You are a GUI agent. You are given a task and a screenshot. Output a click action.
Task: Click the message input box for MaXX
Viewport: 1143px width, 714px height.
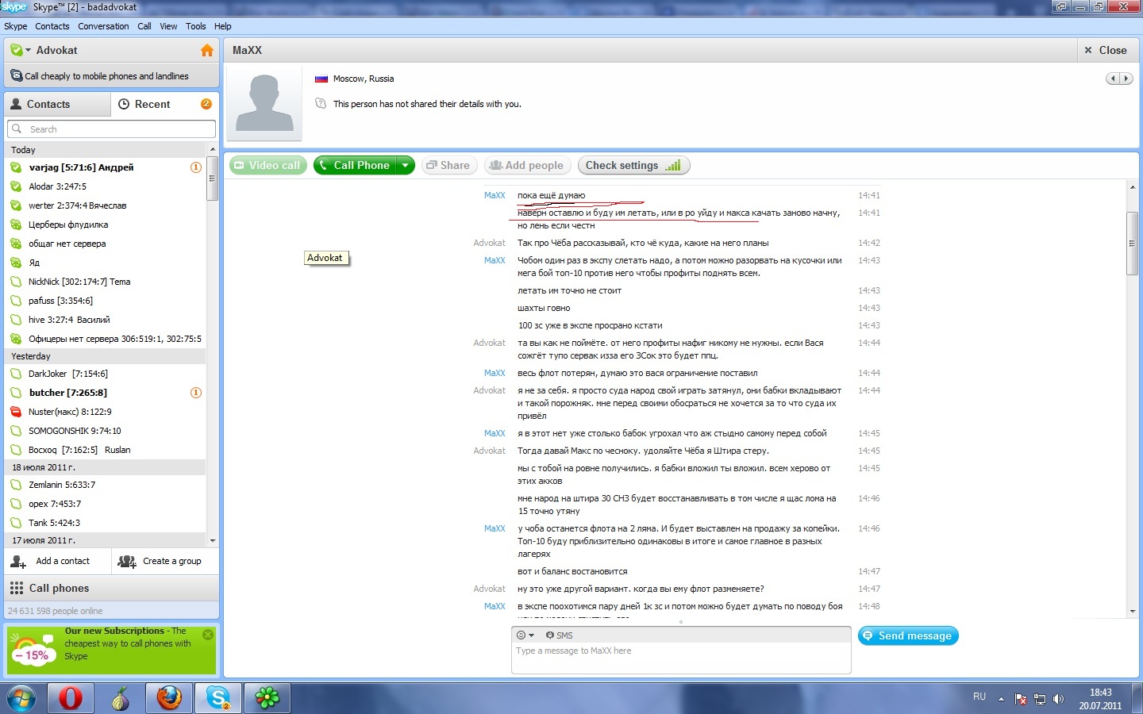[x=681, y=658]
